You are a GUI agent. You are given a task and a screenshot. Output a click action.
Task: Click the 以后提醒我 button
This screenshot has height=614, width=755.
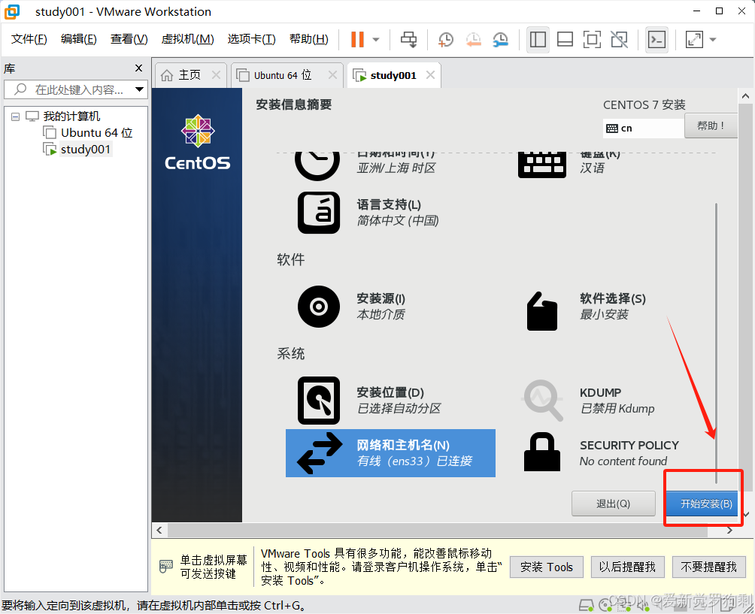(627, 567)
